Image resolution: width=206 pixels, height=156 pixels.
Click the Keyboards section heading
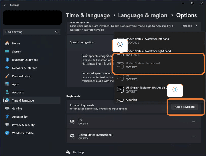pos(73,96)
